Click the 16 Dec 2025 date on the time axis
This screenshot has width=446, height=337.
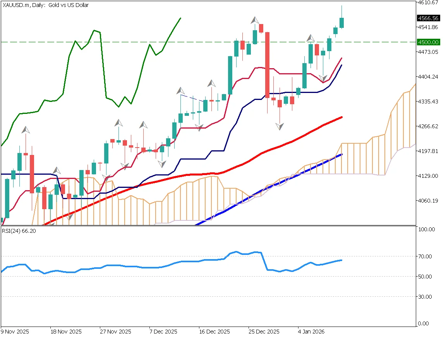214,332
